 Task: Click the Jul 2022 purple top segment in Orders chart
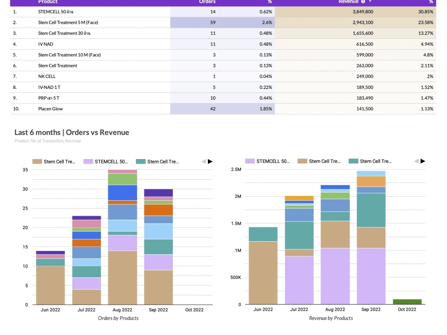coord(87,218)
